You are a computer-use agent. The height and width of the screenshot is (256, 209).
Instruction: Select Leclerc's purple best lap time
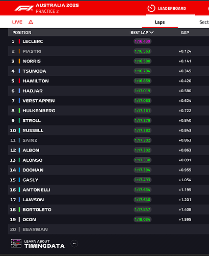tap(142, 41)
